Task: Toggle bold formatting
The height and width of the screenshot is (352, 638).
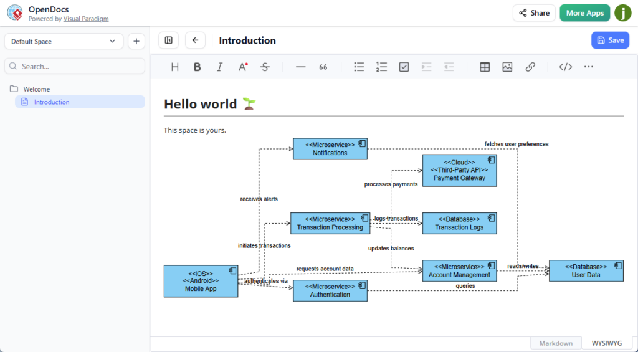Action: (198, 67)
